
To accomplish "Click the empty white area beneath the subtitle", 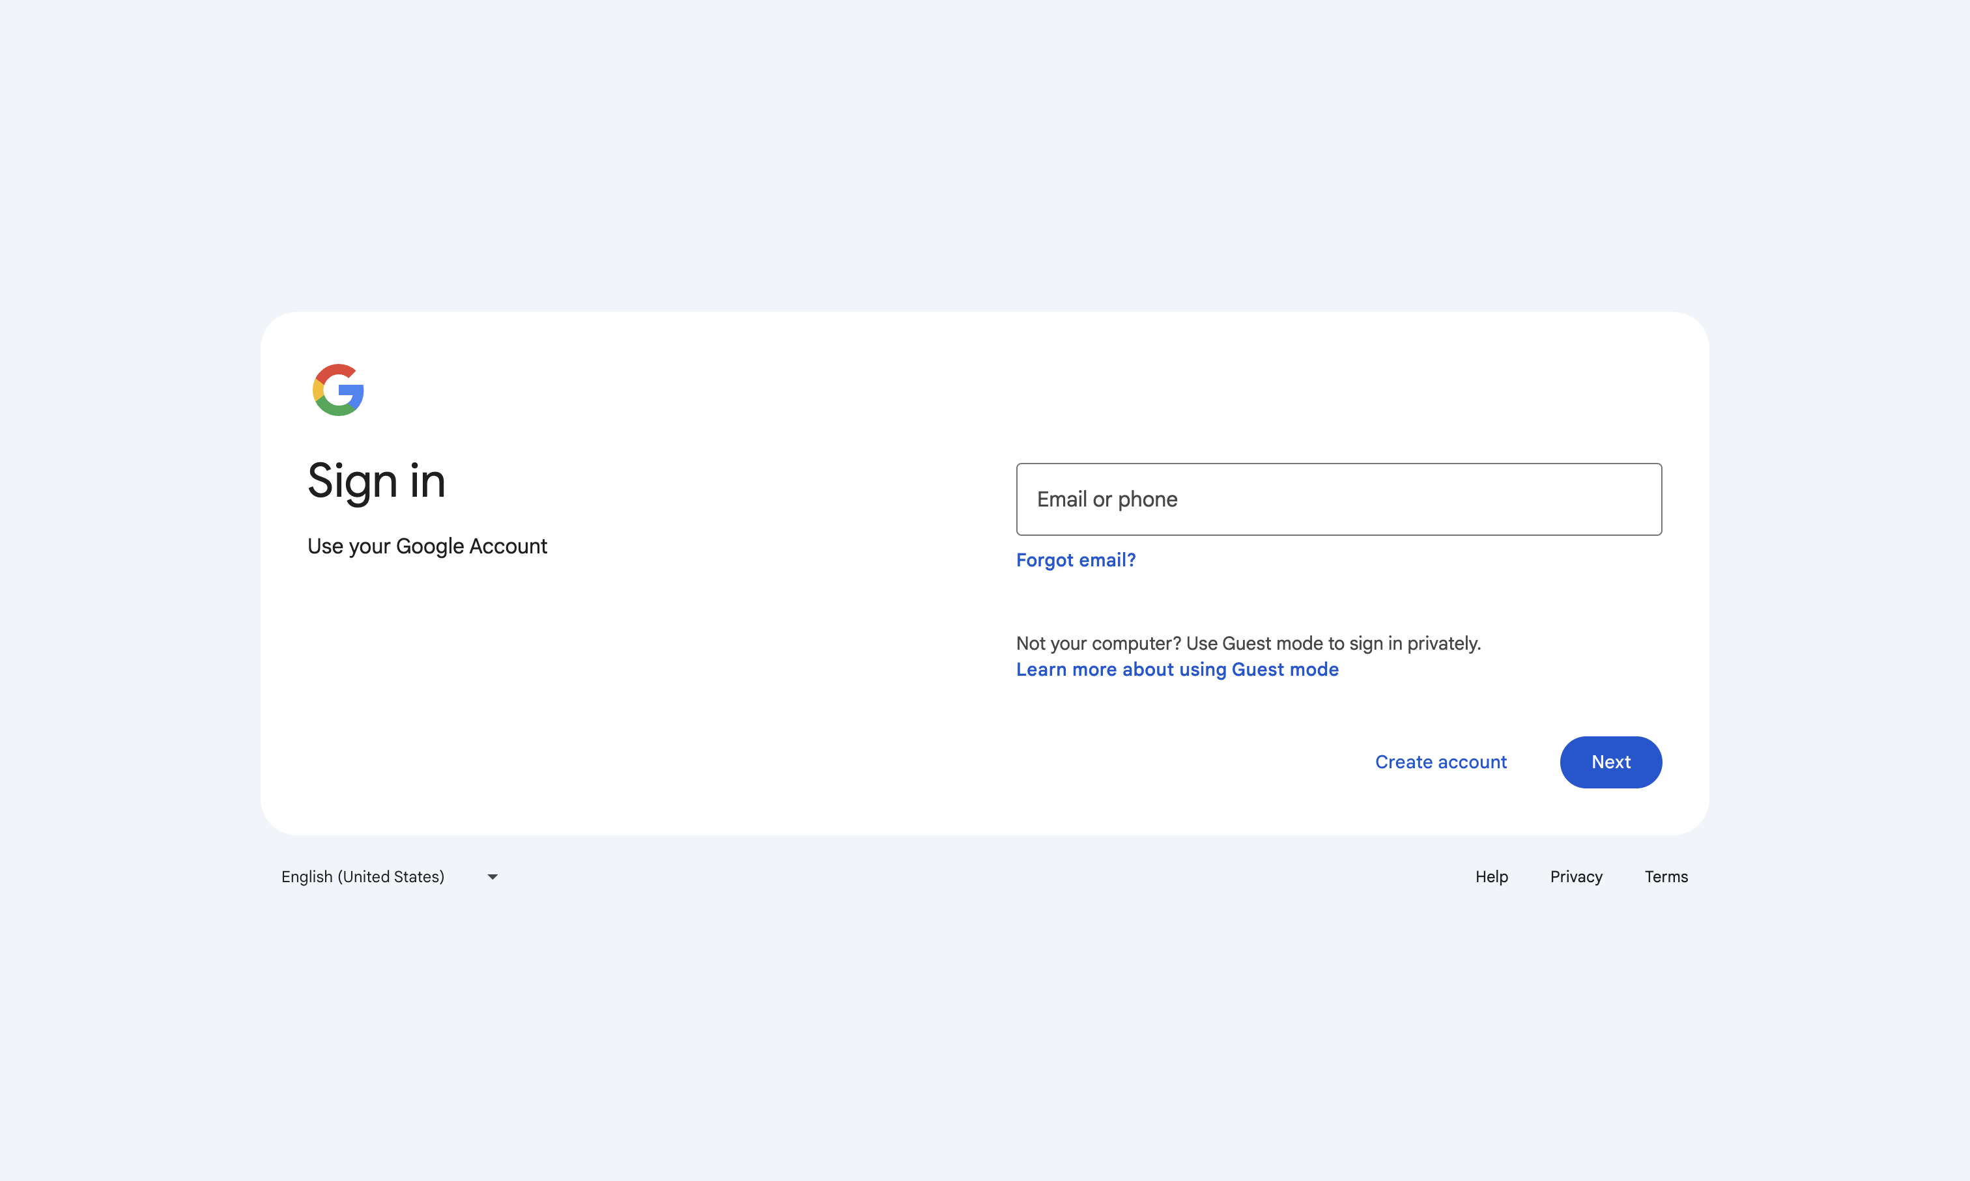I will [605, 692].
